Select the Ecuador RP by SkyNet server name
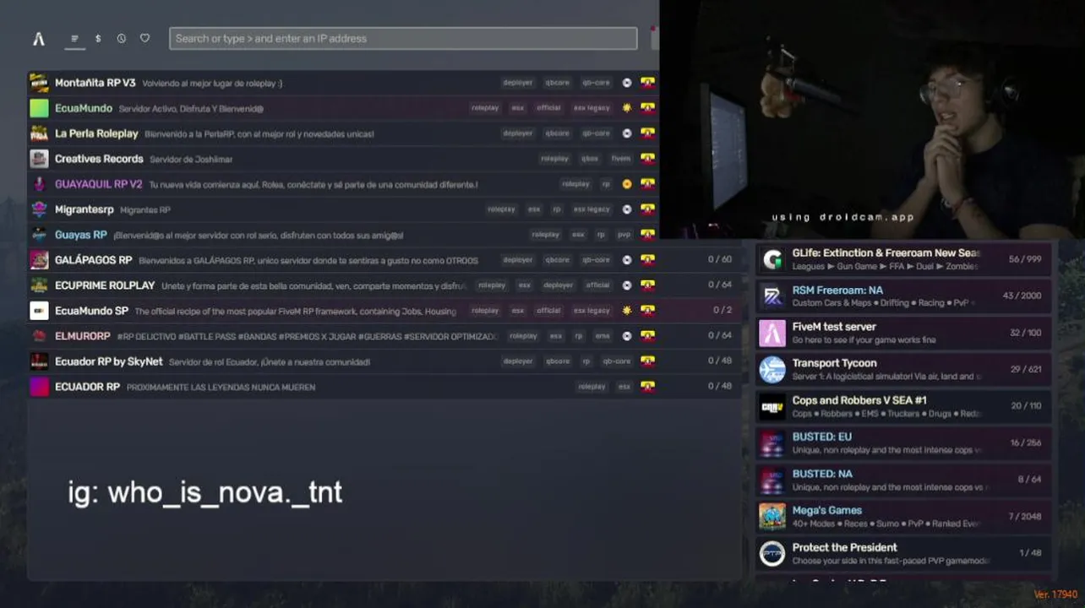Viewport: 1085px width, 608px height. click(109, 361)
